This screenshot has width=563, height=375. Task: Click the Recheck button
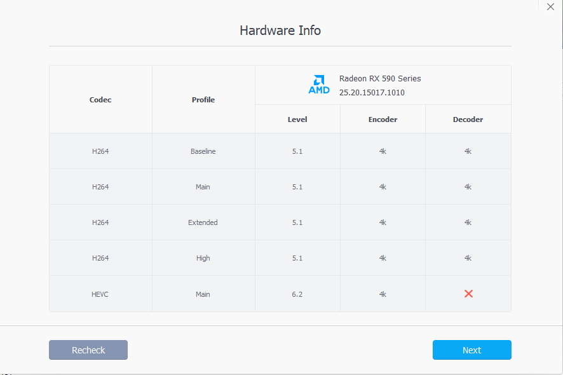88,350
